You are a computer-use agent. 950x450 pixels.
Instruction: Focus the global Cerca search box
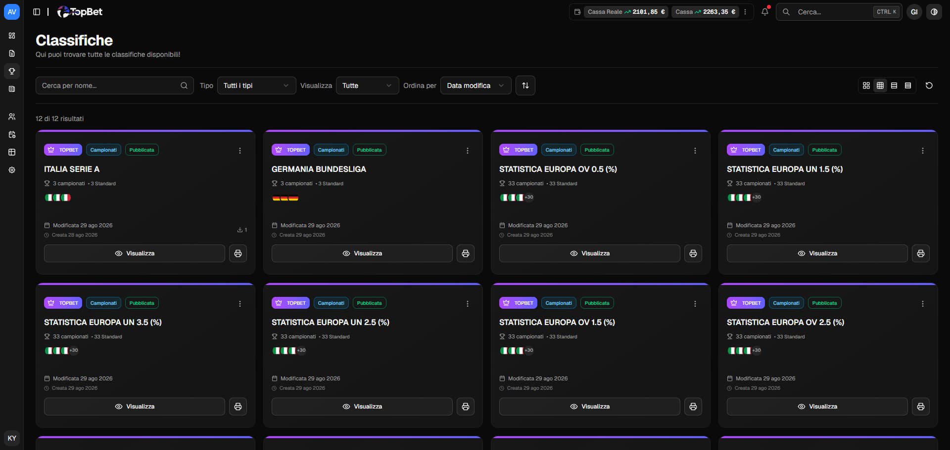pyautogui.click(x=839, y=12)
